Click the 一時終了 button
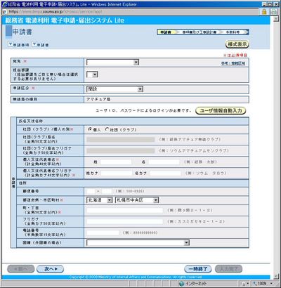The image size is (281, 288). pos(198,269)
